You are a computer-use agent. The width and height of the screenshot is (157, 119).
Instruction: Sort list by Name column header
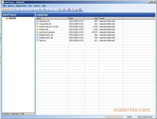pos(52,18)
